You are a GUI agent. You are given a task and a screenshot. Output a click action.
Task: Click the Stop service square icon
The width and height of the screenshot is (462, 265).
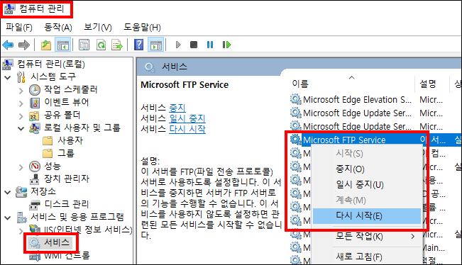194,45
